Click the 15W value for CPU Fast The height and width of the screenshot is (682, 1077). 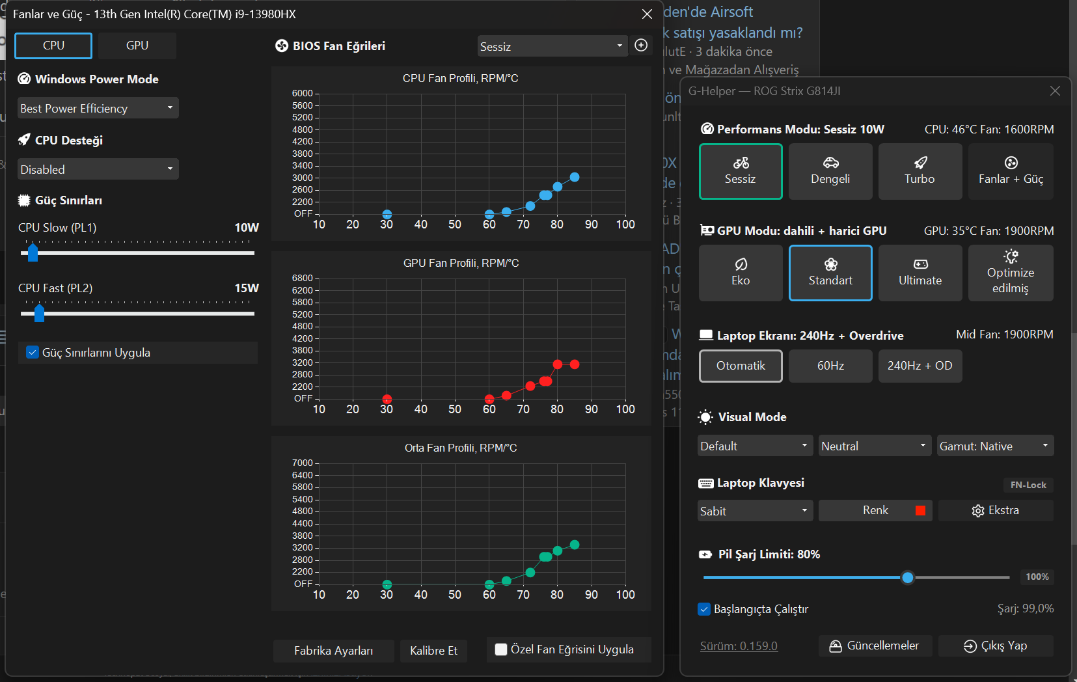click(x=247, y=288)
